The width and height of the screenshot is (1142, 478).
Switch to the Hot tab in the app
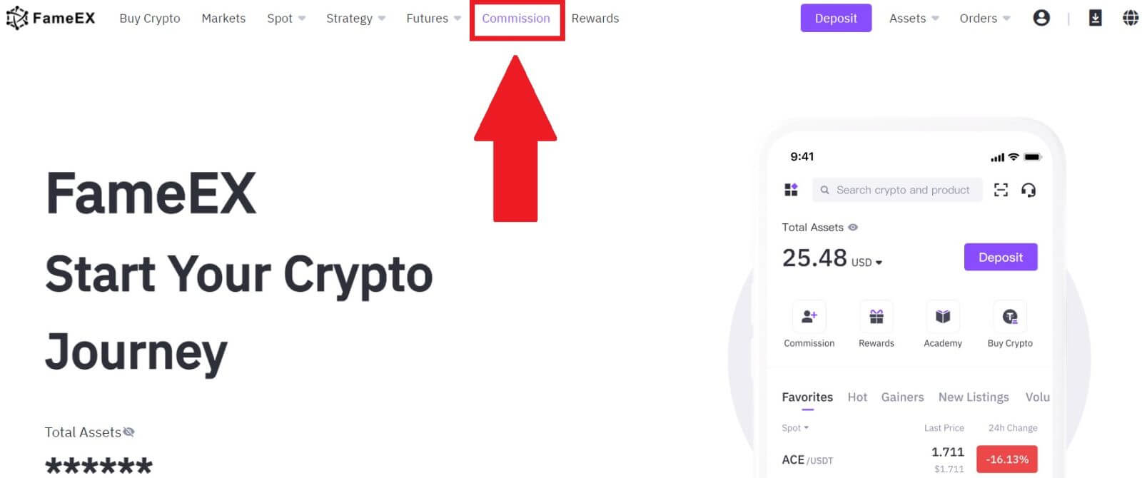pos(856,397)
